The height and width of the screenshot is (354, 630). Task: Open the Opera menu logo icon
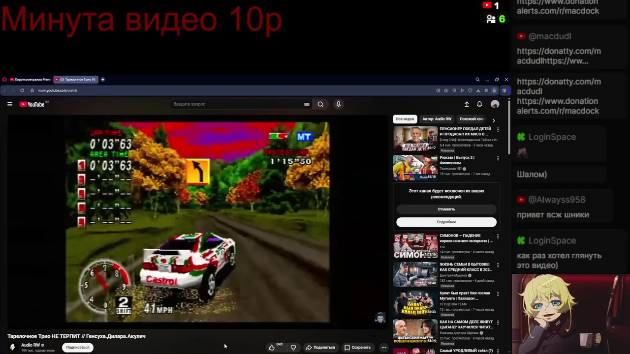pyautogui.click(x=4, y=79)
